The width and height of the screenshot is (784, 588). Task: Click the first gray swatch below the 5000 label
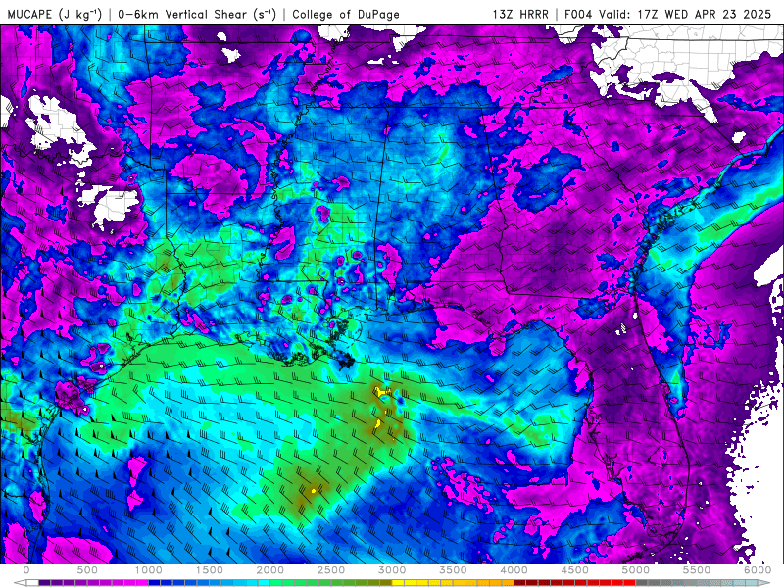[642, 583]
